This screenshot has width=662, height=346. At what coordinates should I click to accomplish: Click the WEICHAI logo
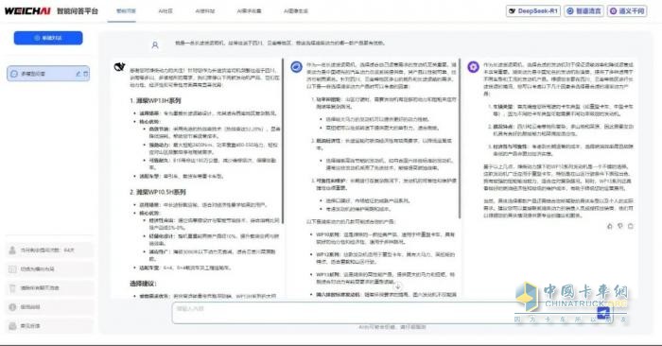[x=27, y=11]
